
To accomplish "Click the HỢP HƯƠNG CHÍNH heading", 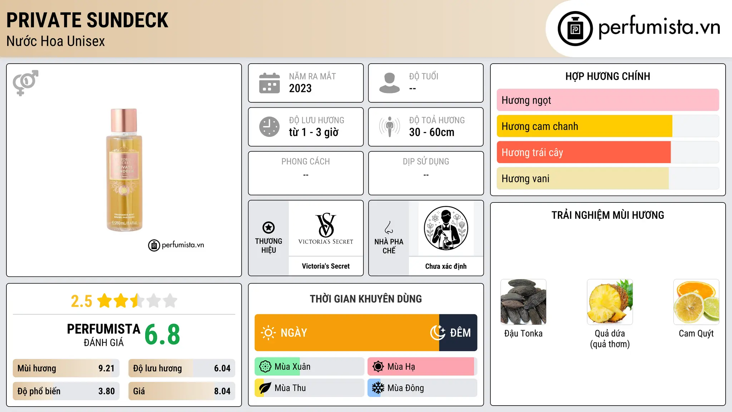I will [x=608, y=76].
